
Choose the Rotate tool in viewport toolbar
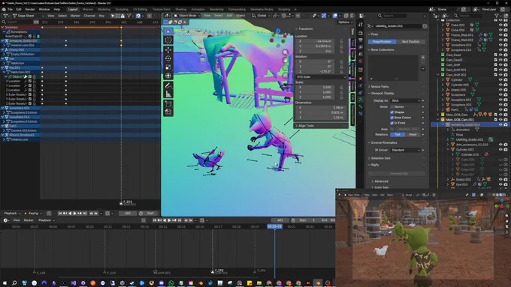[168, 58]
